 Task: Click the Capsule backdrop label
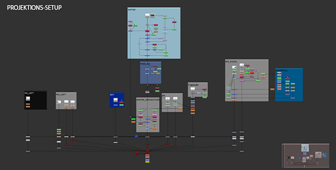pos(193,84)
